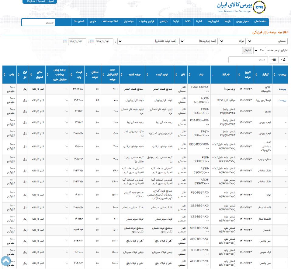
Task: Open پیوست link for میلگرد آلیاژ CK15 row
Action: click(x=282, y=100)
